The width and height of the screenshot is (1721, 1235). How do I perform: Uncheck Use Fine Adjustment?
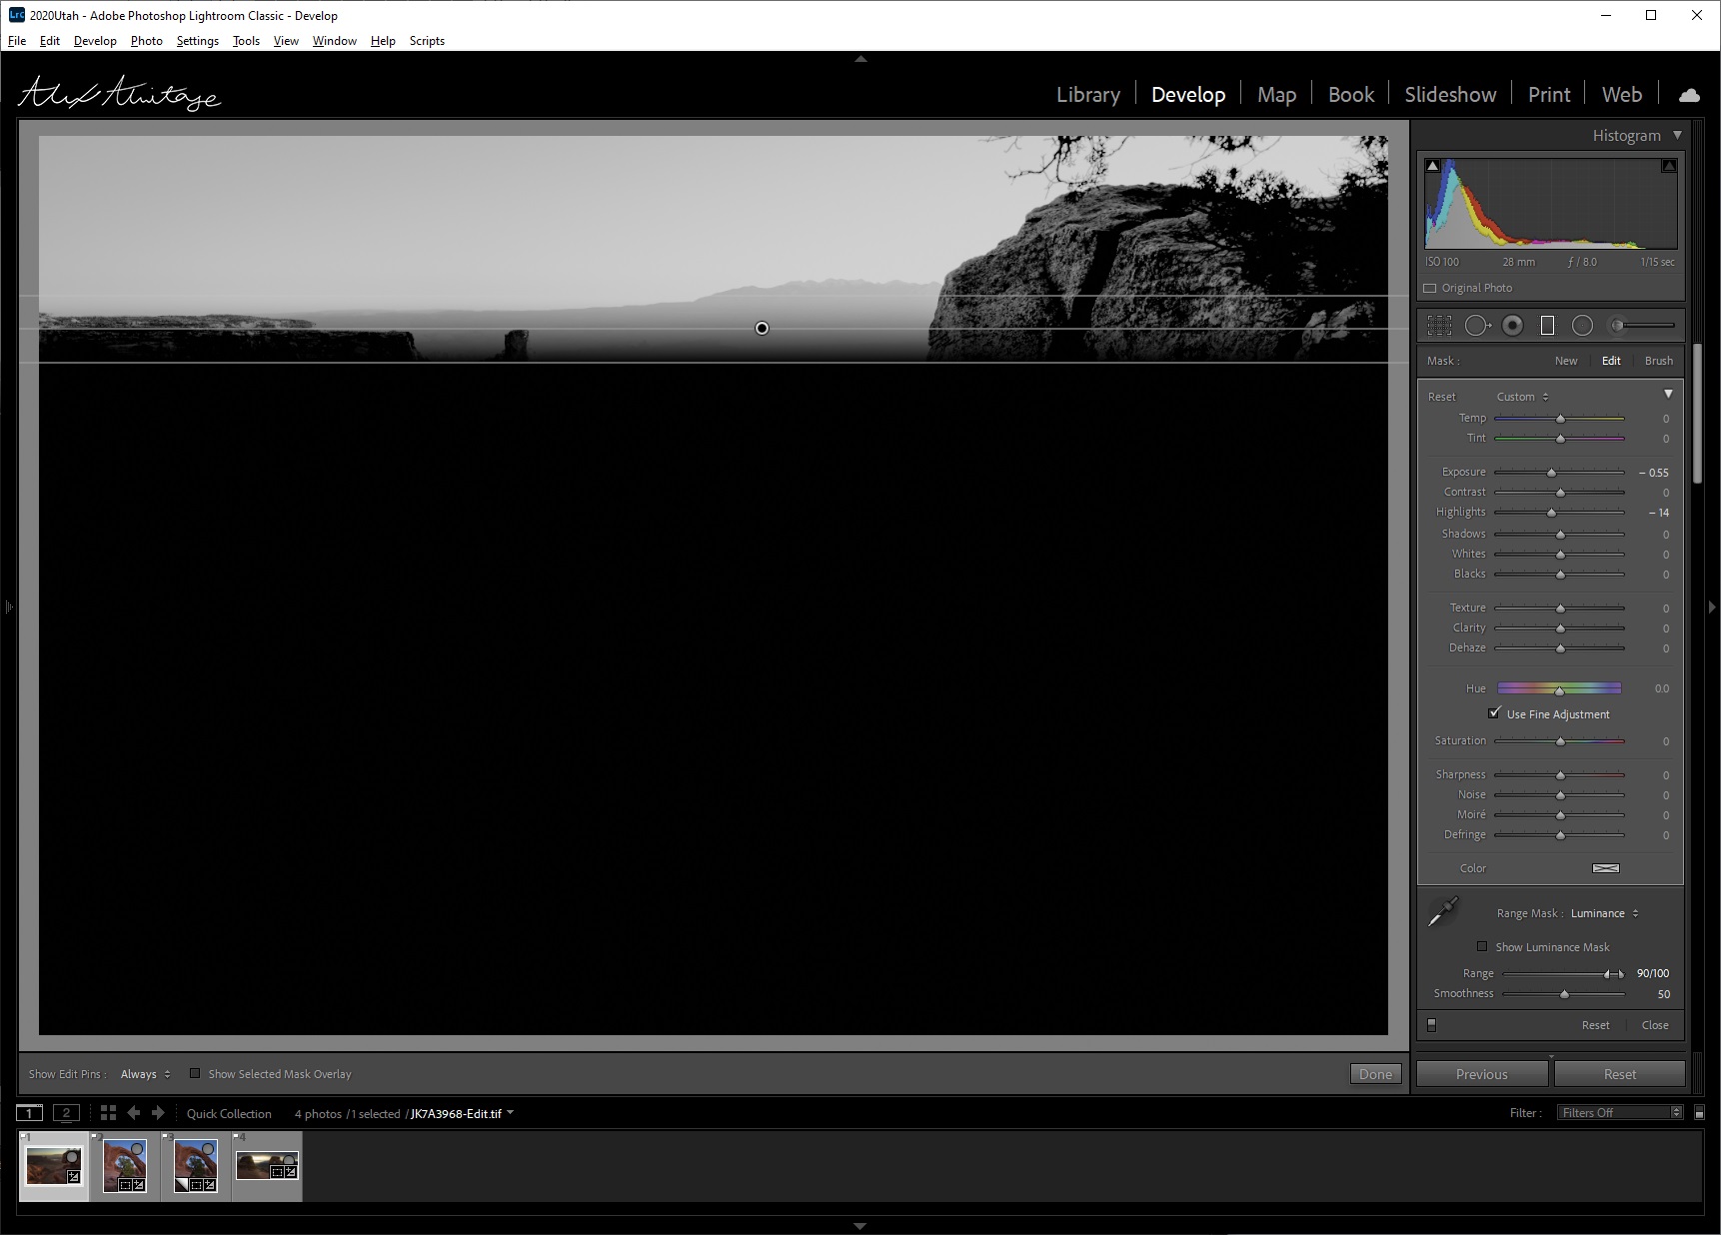pyautogui.click(x=1494, y=713)
